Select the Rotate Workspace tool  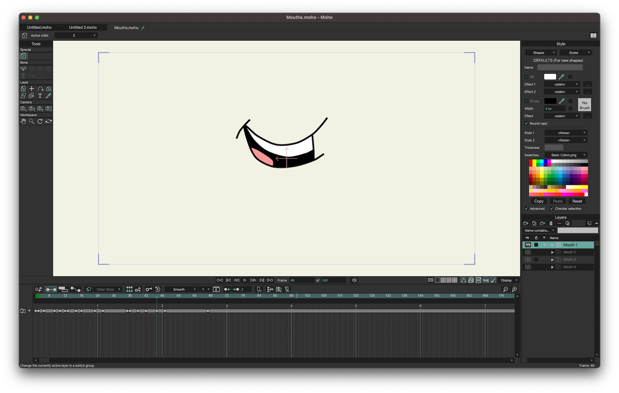coord(40,121)
